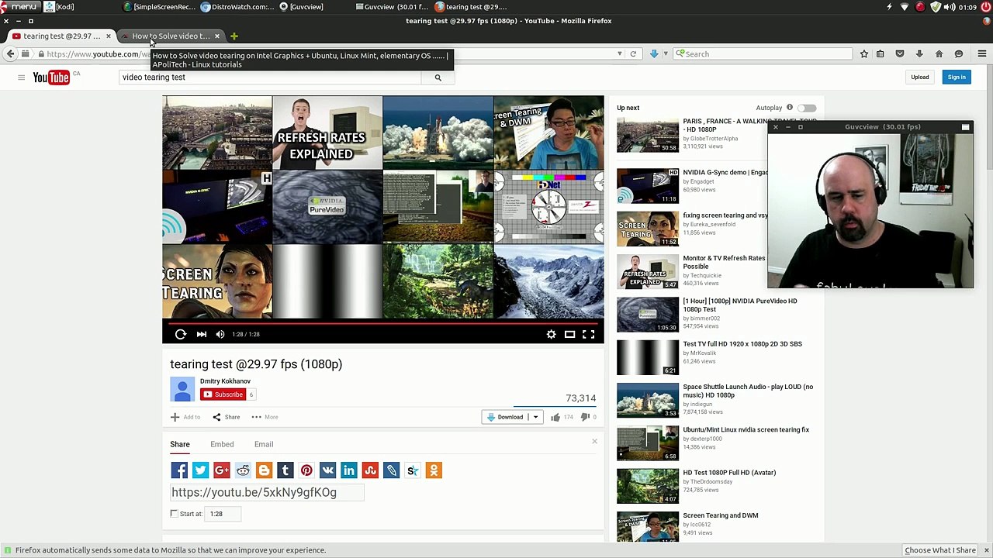
Task: Share to Facebook
Action: click(x=179, y=470)
